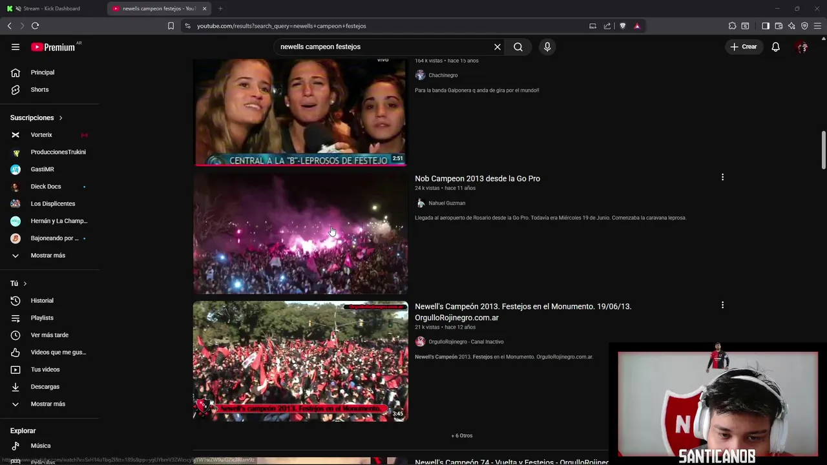Play the Leprosos de Festejo video thumbnail
The width and height of the screenshot is (827, 465).
[300, 113]
